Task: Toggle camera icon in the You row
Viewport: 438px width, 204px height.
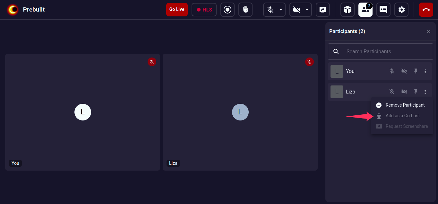Action: (404, 71)
